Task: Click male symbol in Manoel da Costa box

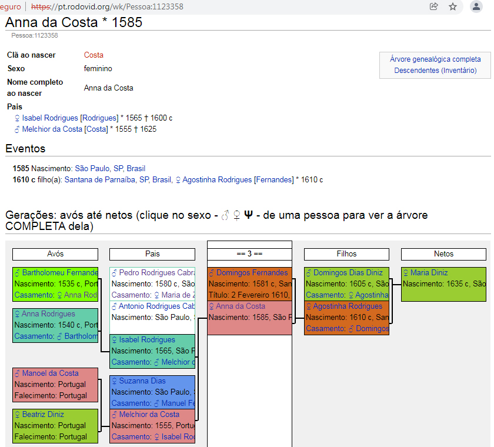Action: point(17,373)
